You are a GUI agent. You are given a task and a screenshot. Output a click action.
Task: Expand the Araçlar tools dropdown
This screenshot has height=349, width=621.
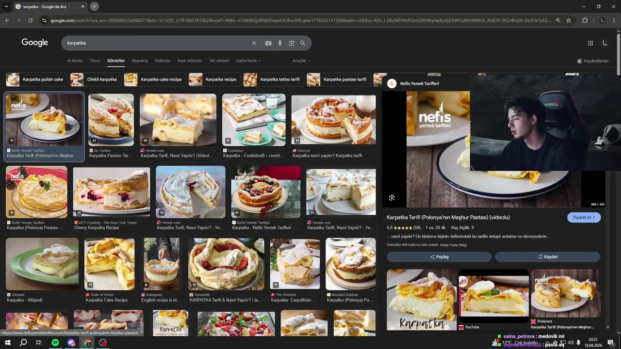click(x=301, y=61)
